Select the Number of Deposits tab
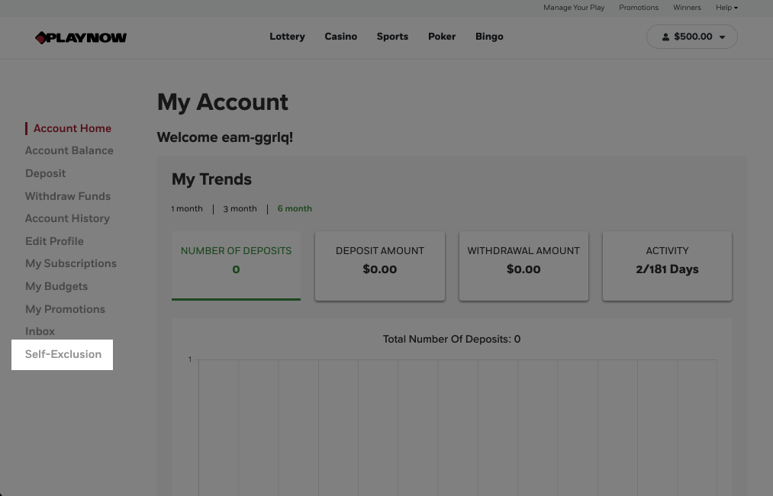This screenshot has height=496, width=773. 236,260
